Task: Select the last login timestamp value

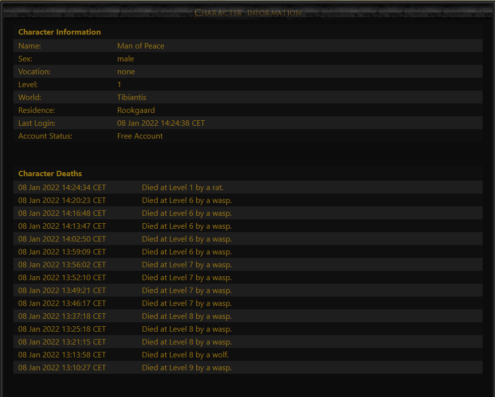Action: [x=161, y=123]
